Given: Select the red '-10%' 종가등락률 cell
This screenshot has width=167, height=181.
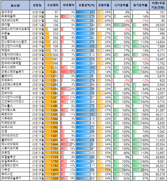Looking at the screenshot, I should [140, 59].
